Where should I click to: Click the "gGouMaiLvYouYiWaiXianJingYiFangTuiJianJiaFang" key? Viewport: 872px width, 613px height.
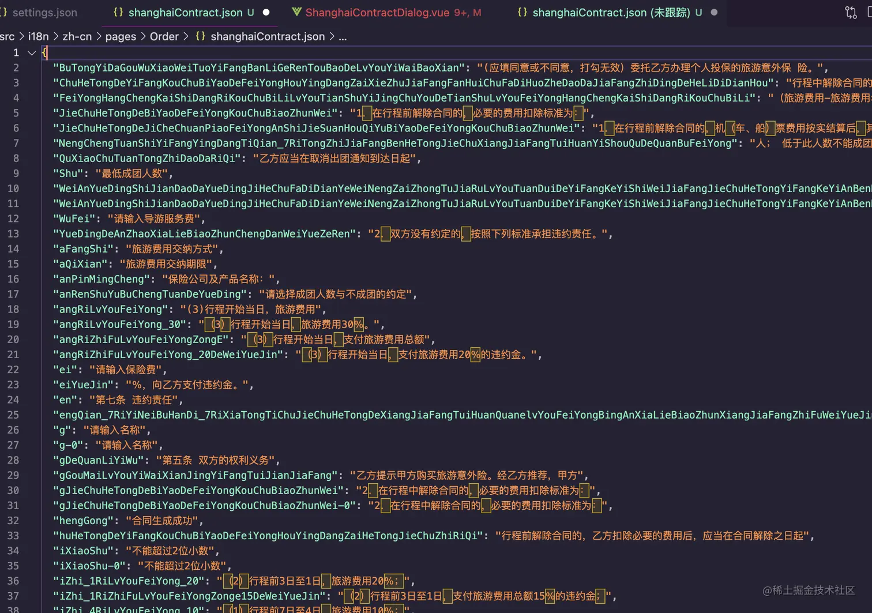(x=196, y=475)
